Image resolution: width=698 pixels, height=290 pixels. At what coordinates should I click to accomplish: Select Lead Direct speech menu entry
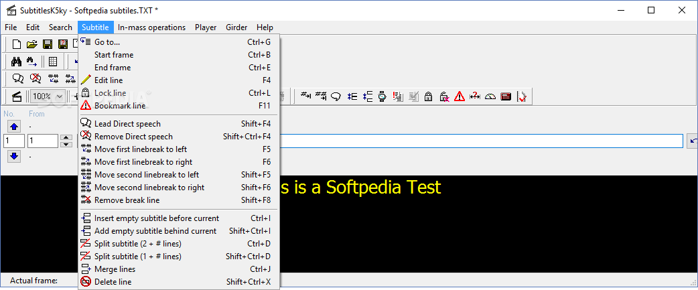[x=178, y=124]
